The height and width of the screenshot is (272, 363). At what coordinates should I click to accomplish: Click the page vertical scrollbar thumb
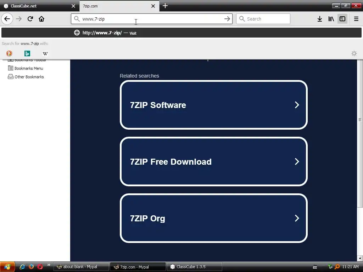point(360,133)
